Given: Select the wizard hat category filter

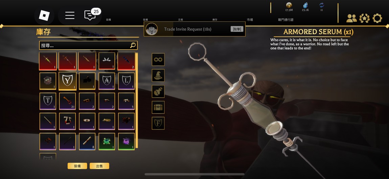Looking at the screenshot, I should coord(158,76).
